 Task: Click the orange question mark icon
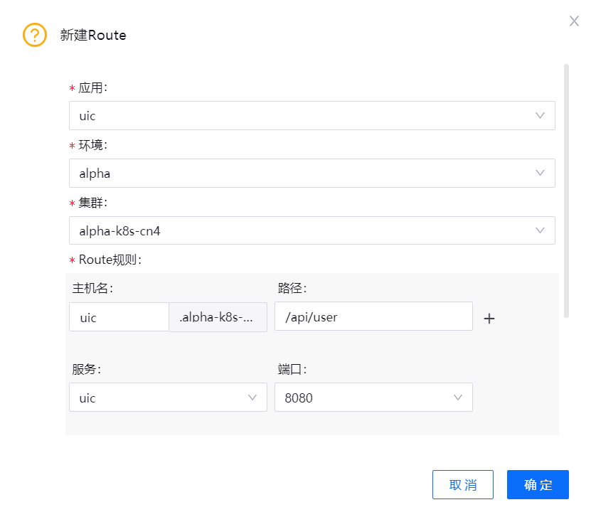[35, 35]
